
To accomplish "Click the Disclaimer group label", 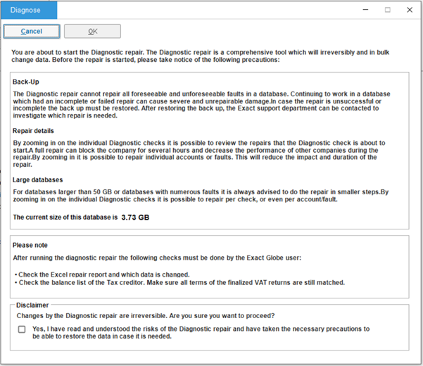I will click(x=32, y=306).
